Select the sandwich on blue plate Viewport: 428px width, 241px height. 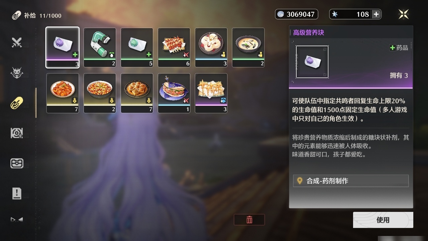click(x=174, y=93)
